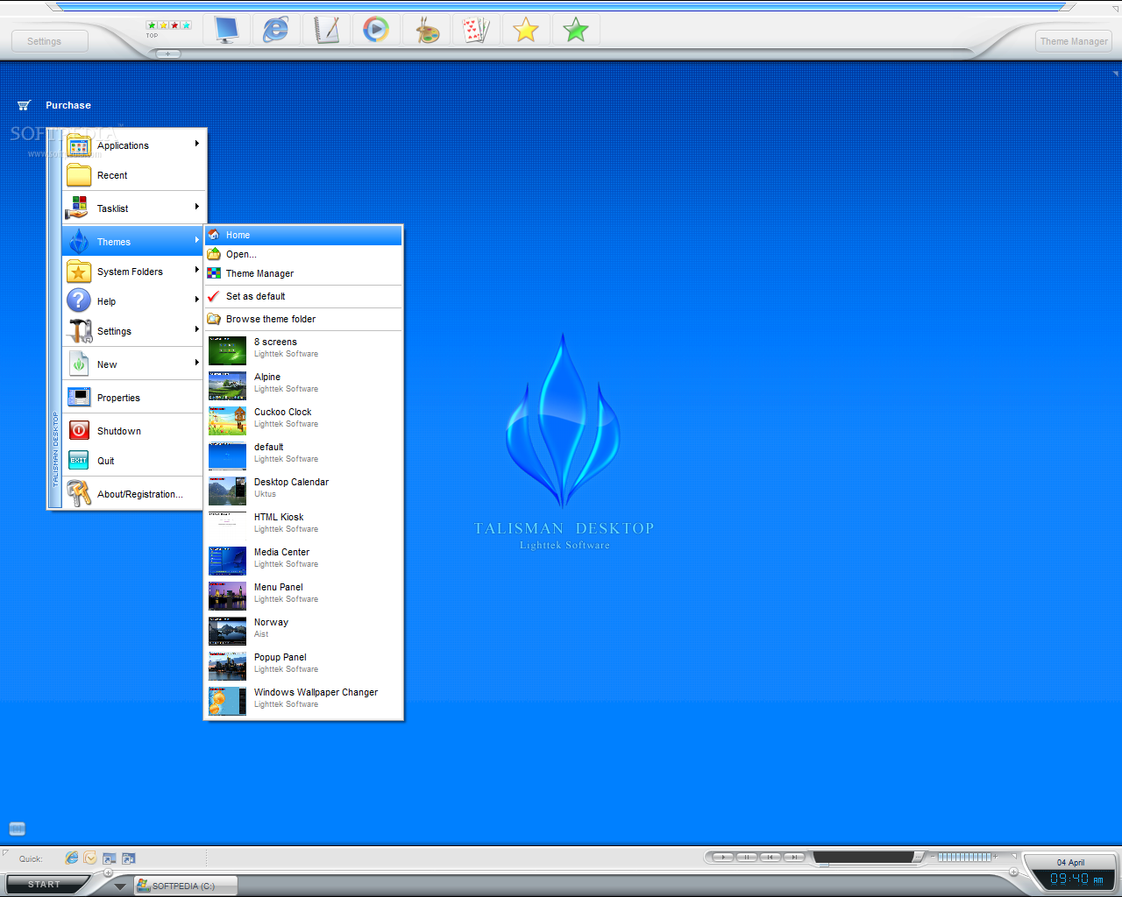Expand the New submenu arrow
This screenshot has height=897, width=1122.
coord(197,363)
